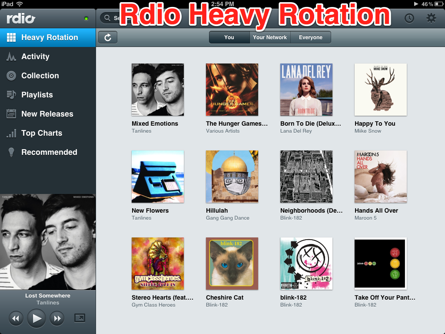Image resolution: width=445 pixels, height=334 pixels.
Task: Click the refresh button in the toolbar
Action: [108, 37]
